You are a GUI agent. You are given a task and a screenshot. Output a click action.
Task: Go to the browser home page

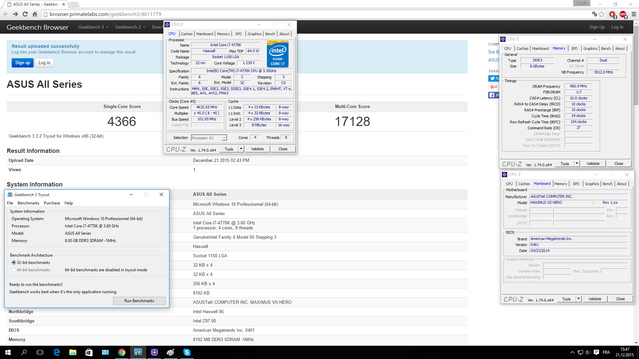tap(35, 14)
